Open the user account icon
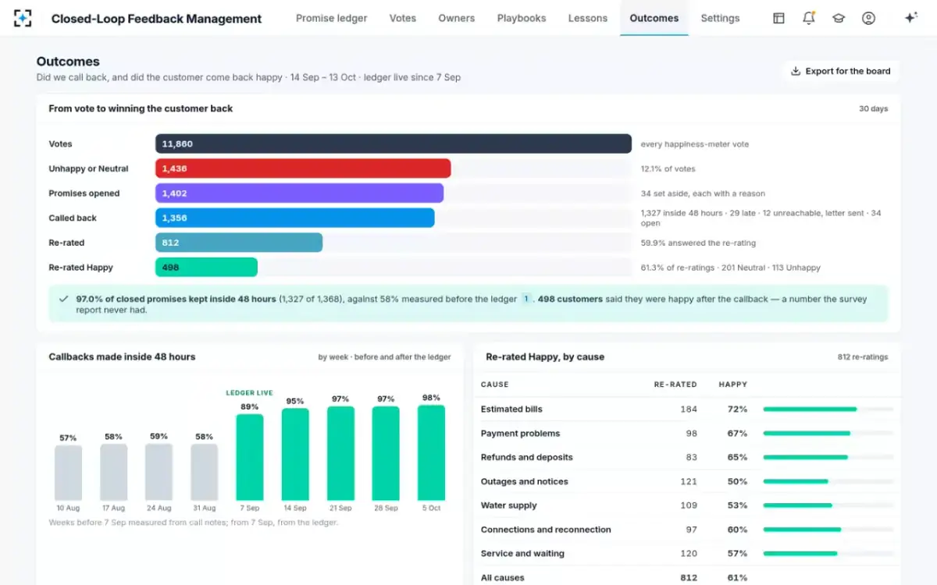 coord(868,18)
